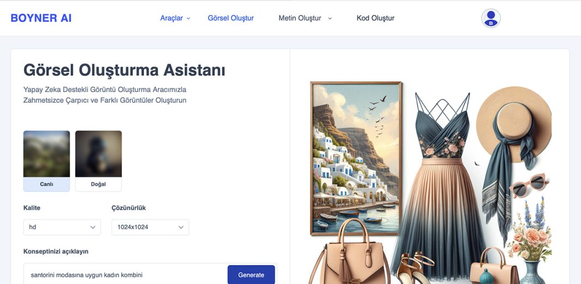Click the generated Santorini outfit image
Viewport: 581px width, 284px height.
(430, 183)
